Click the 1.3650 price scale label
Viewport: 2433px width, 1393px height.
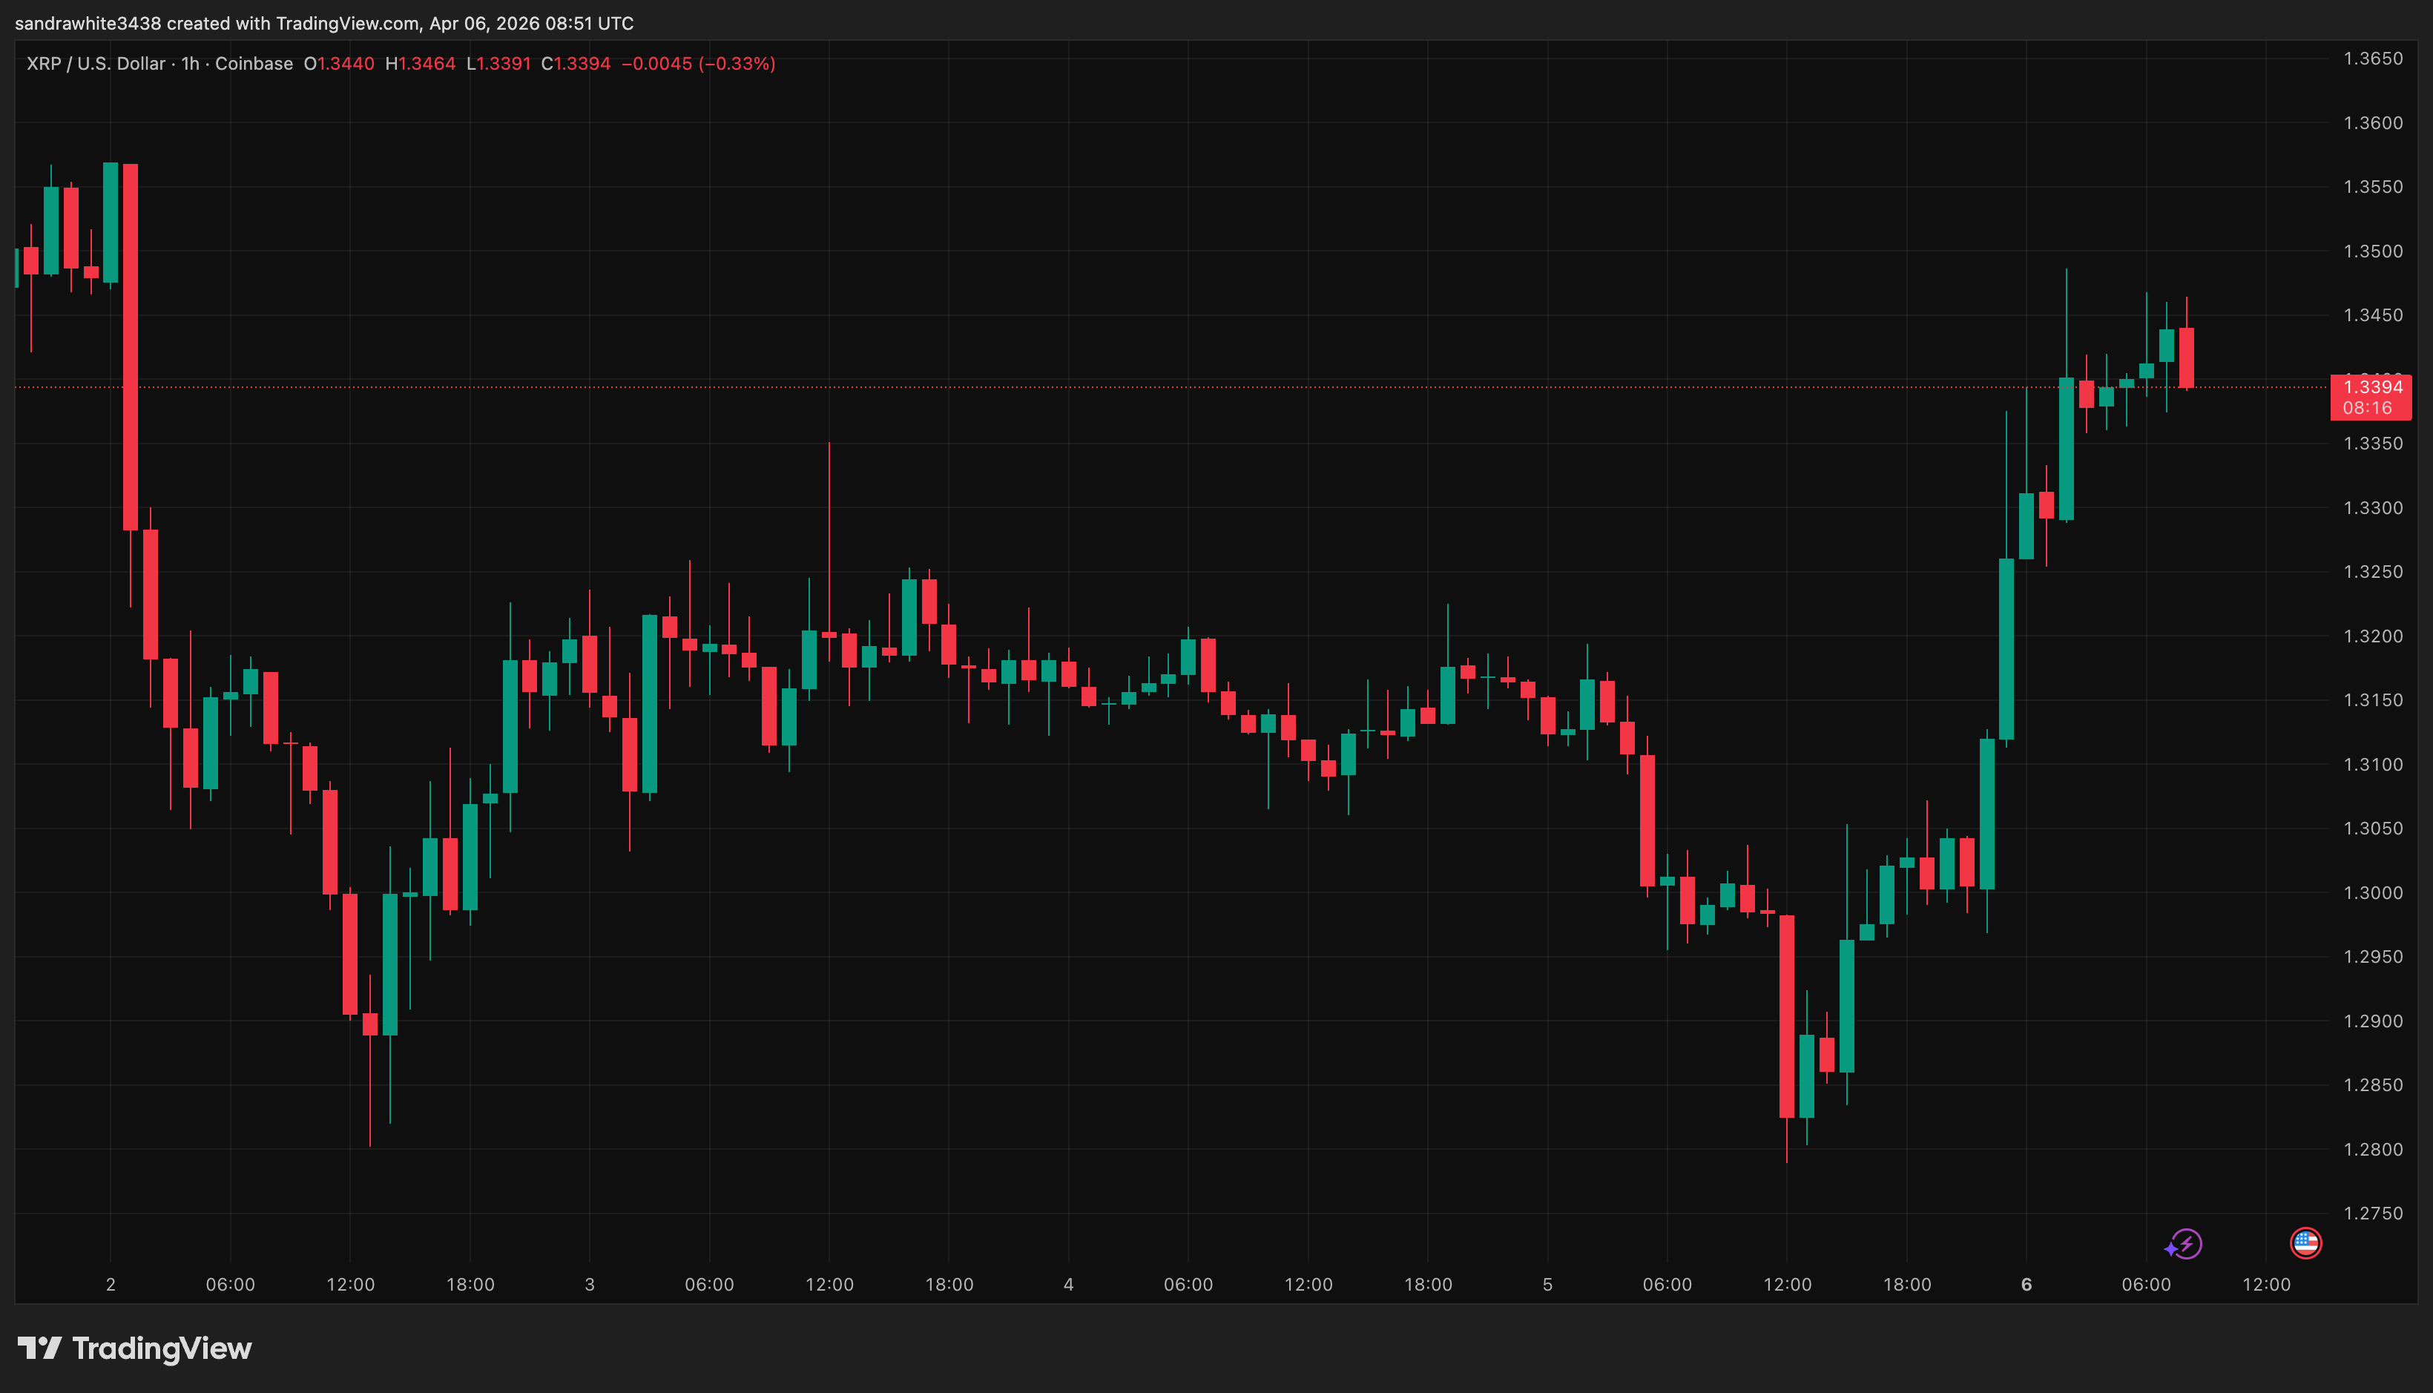tap(2374, 59)
